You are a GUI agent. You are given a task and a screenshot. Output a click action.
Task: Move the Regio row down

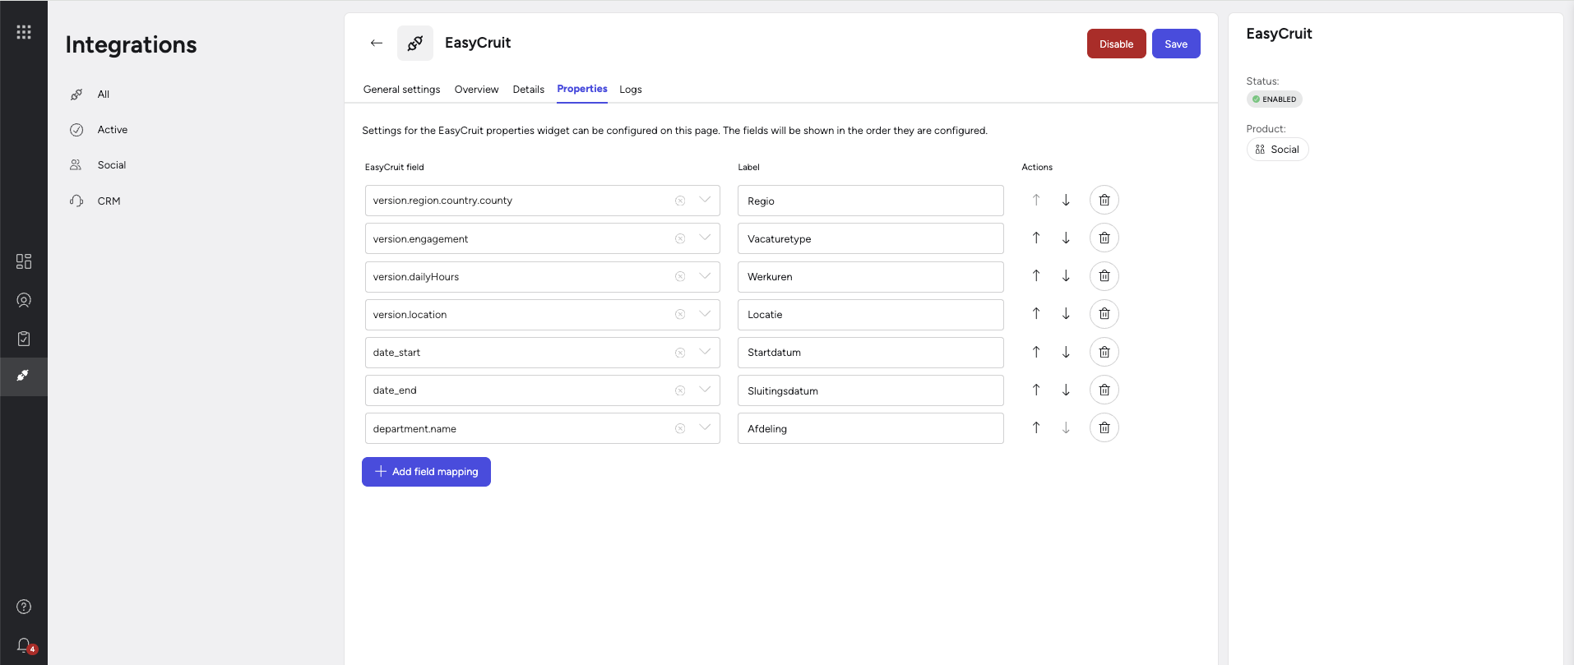[1066, 200]
